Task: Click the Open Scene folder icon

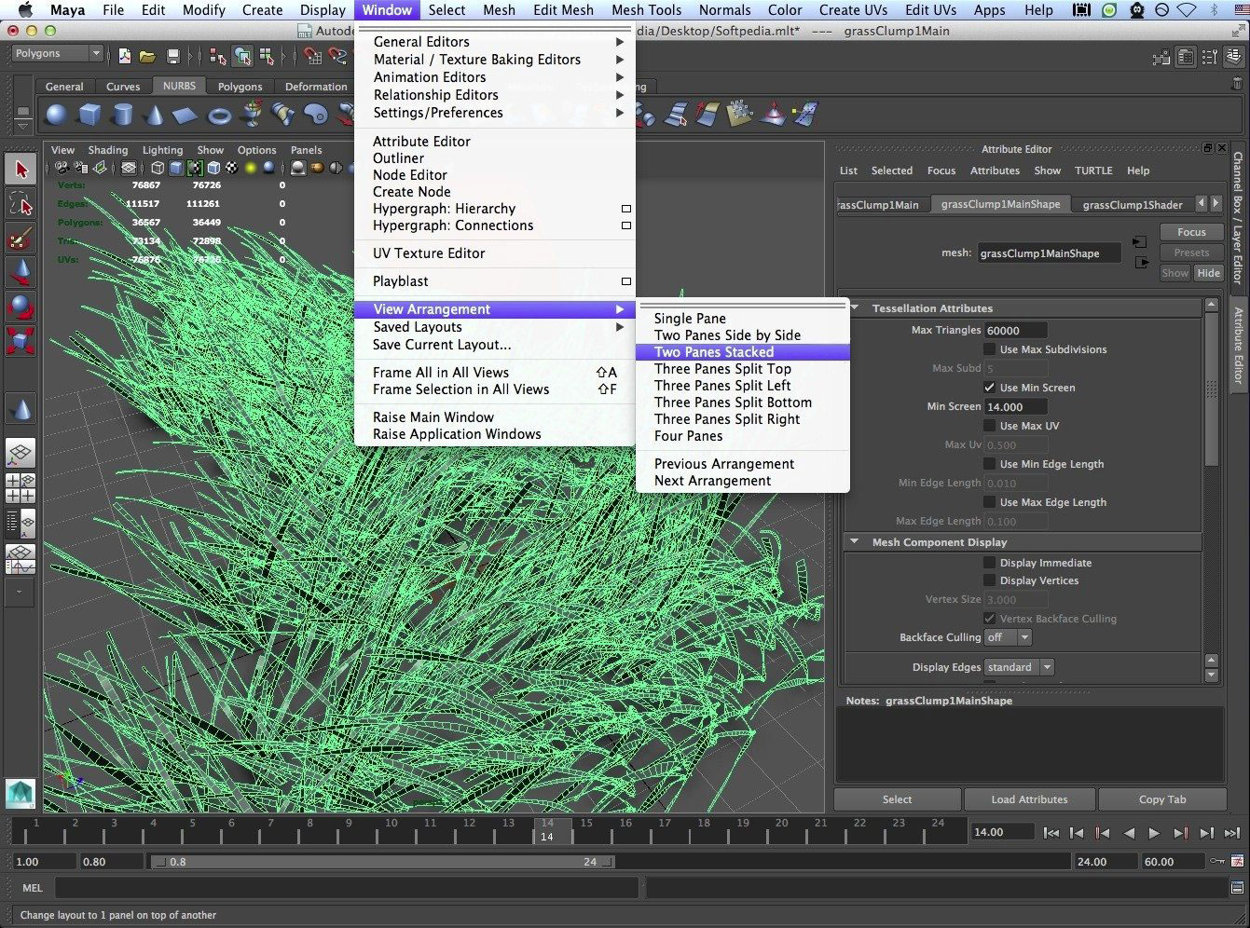Action: [147, 56]
